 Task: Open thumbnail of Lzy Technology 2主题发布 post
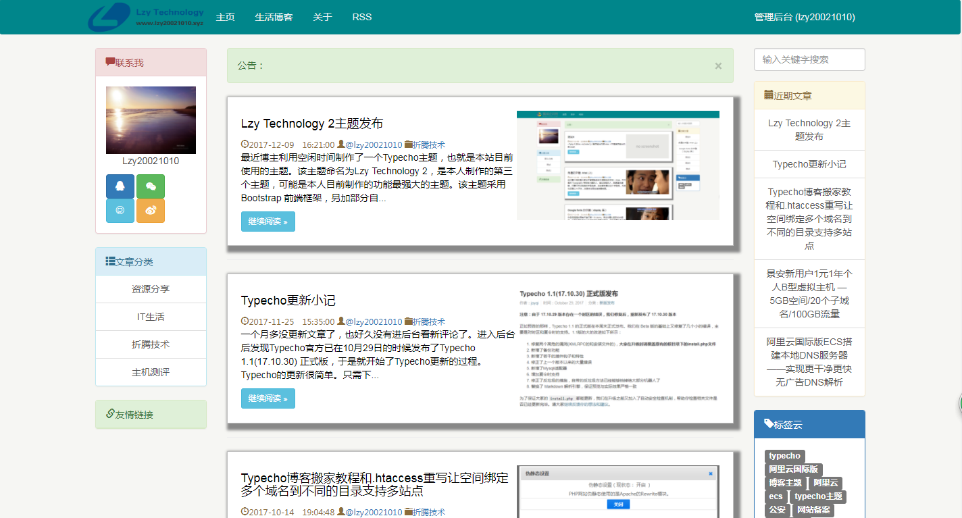click(x=618, y=165)
